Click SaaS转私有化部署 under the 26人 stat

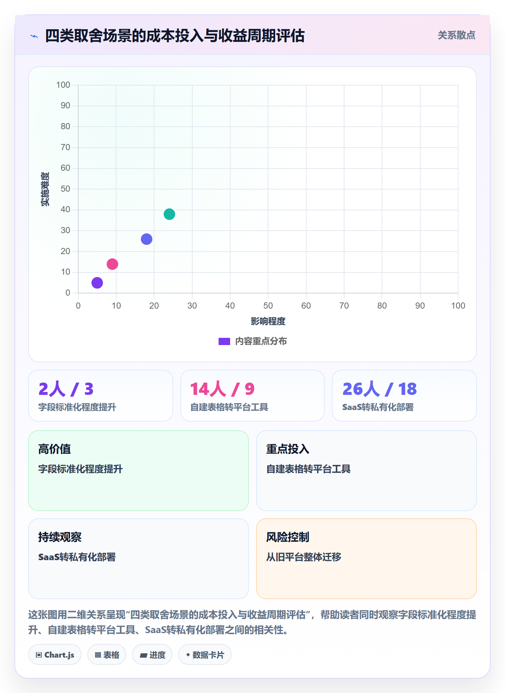click(378, 407)
